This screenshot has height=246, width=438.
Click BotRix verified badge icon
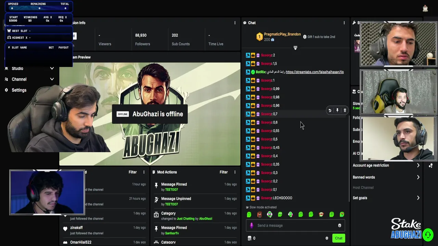click(253, 72)
